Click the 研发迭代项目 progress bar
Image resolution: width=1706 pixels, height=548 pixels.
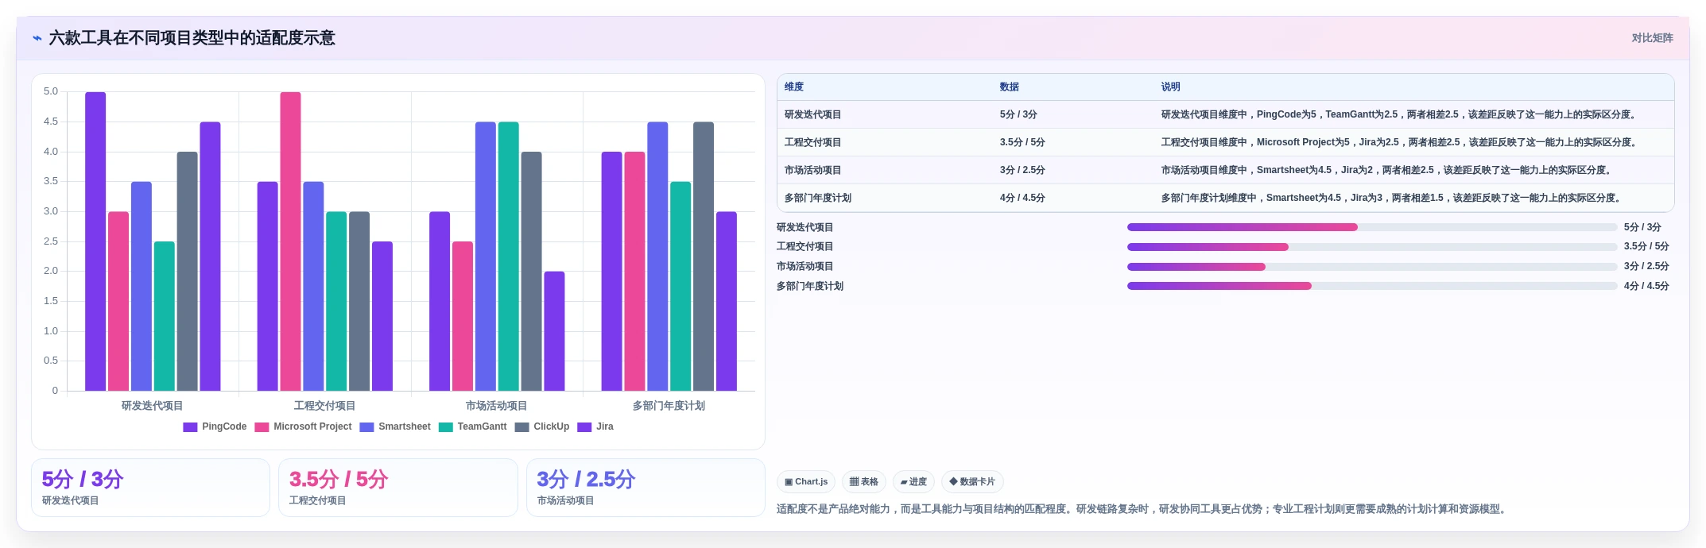[x=1372, y=227]
